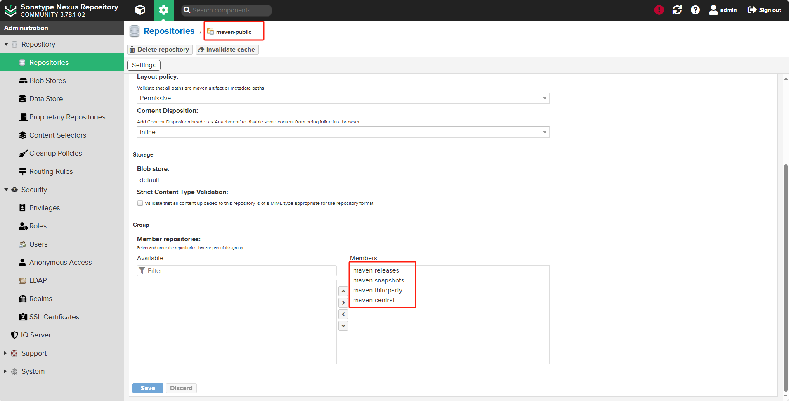
Task: Click Delete repository button
Action: 160,50
